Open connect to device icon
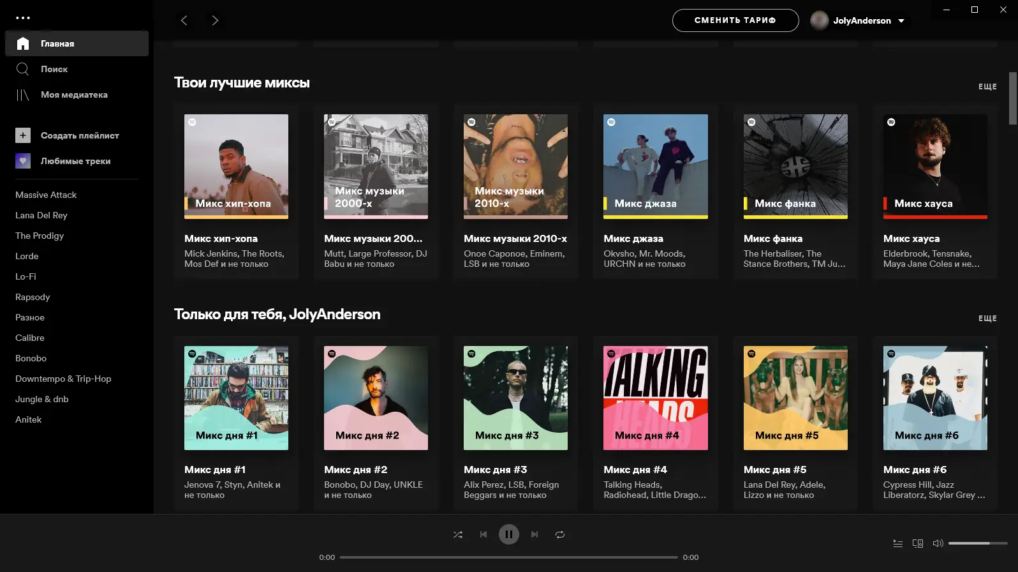Screen dimensions: 1018x572 click(918, 543)
